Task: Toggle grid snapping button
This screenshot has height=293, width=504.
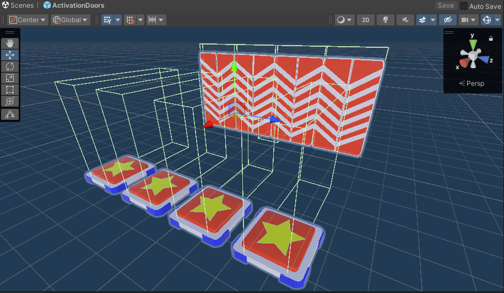Action: pyautogui.click(x=130, y=20)
